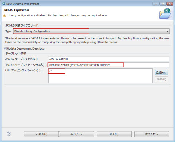Screen dimensions: 175x142
Task: Click the サーブレット情報 group label
Action: (x=16, y=53)
